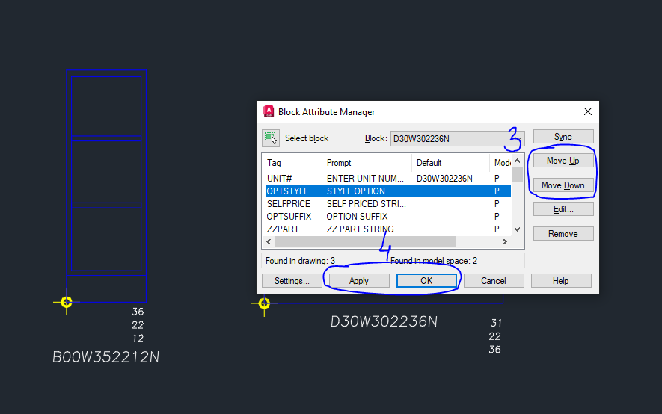Screen dimensions: 662x414
Task: Sync the block attributes
Action: tap(563, 137)
